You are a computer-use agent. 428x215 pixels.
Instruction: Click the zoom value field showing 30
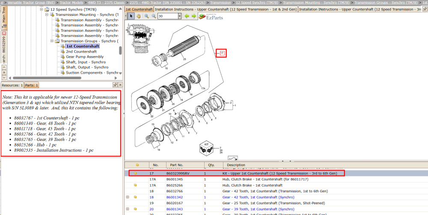click(x=168, y=16)
